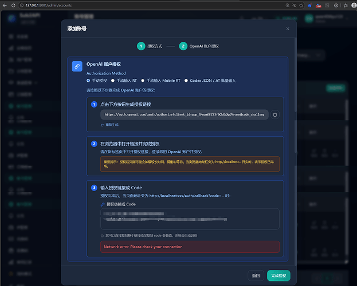Click heading 点击下方按钮生成授权链接
Image resolution: width=357 pixels, height=286 pixels.
pyautogui.click(x=125, y=104)
